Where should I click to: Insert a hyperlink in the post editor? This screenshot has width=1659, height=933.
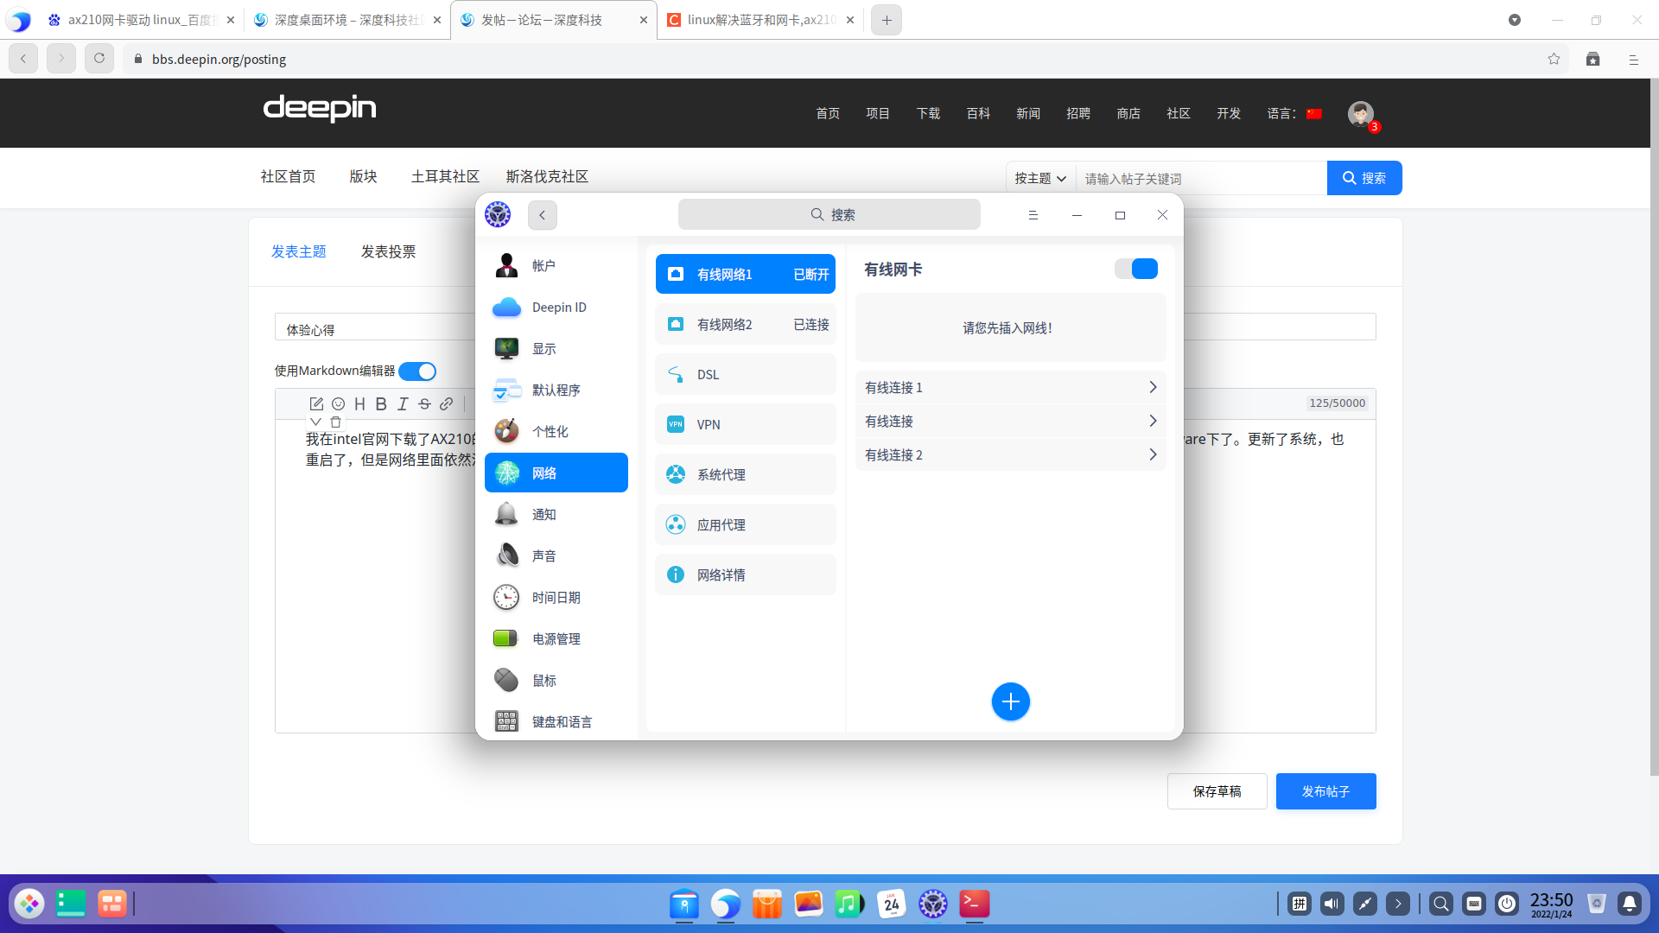pyautogui.click(x=447, y=403)
